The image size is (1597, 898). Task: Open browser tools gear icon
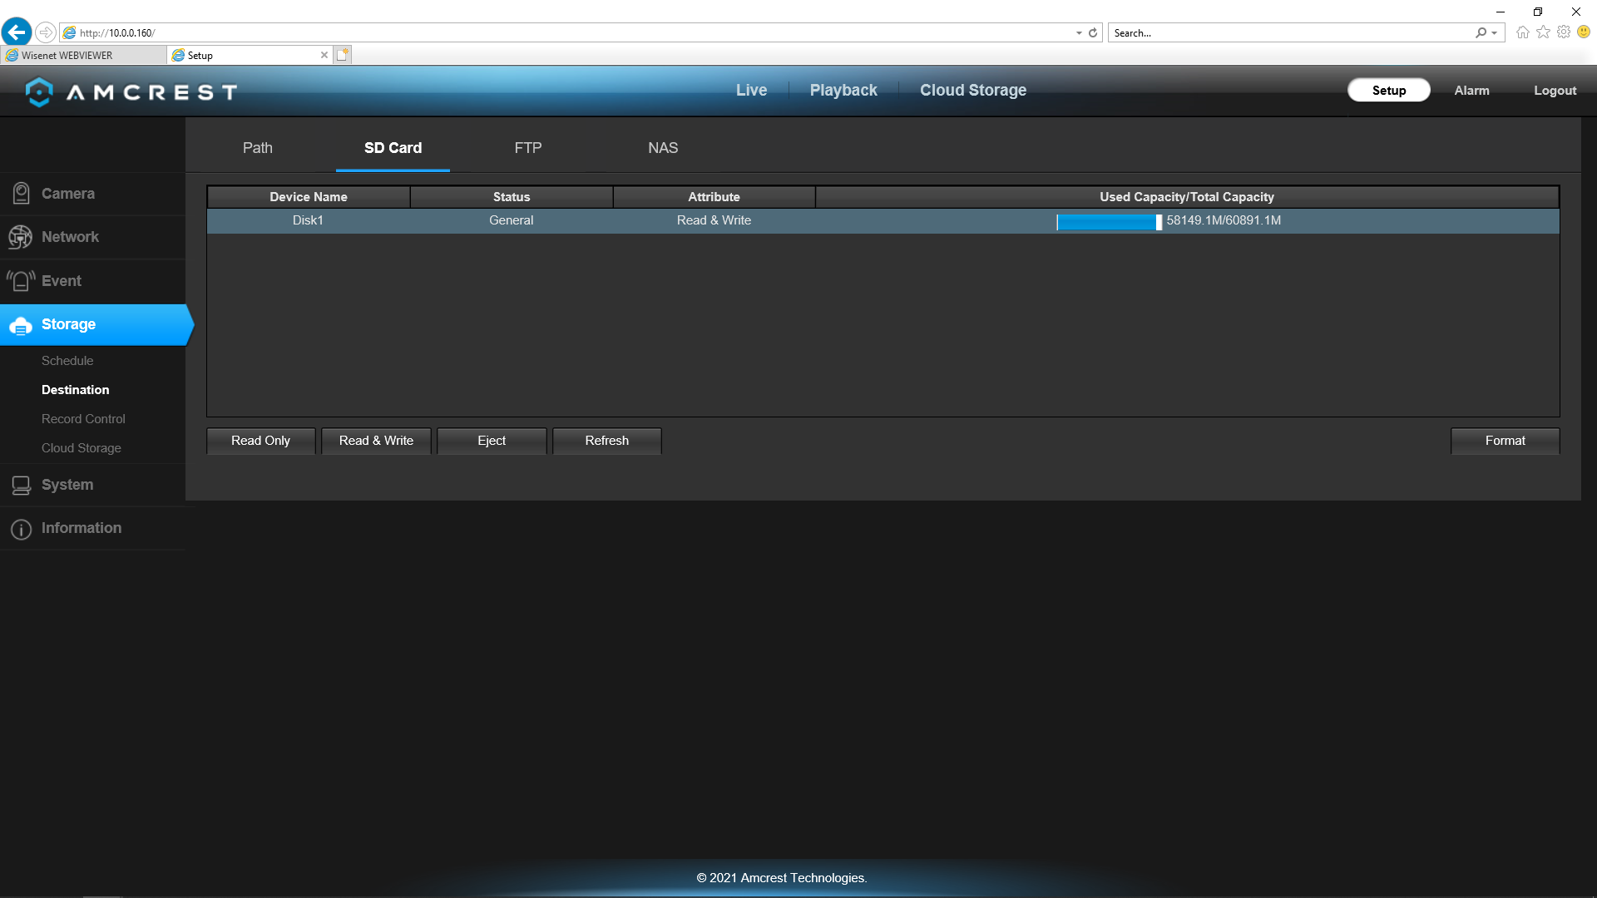(1564, 32)
